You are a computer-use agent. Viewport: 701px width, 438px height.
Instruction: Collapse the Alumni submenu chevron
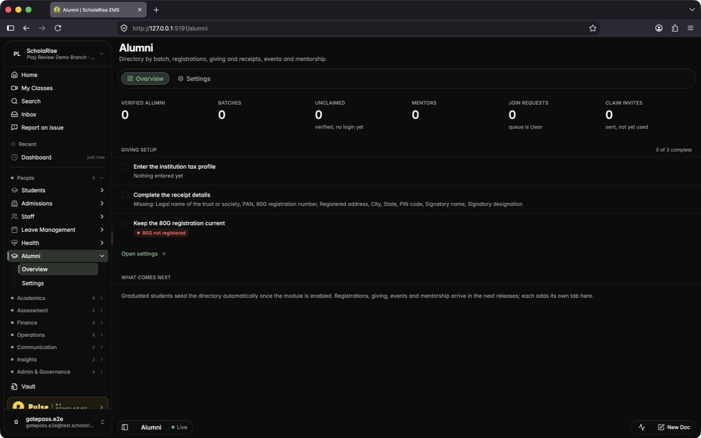(x=102, y=256)
